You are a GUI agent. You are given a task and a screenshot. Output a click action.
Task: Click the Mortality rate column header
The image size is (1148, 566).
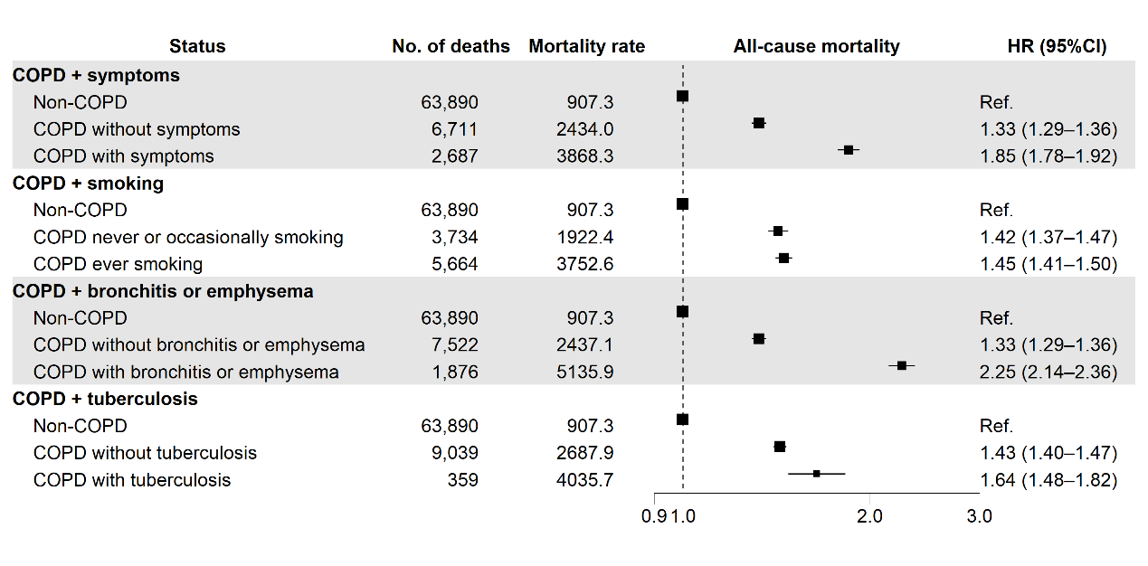point(586,46)
